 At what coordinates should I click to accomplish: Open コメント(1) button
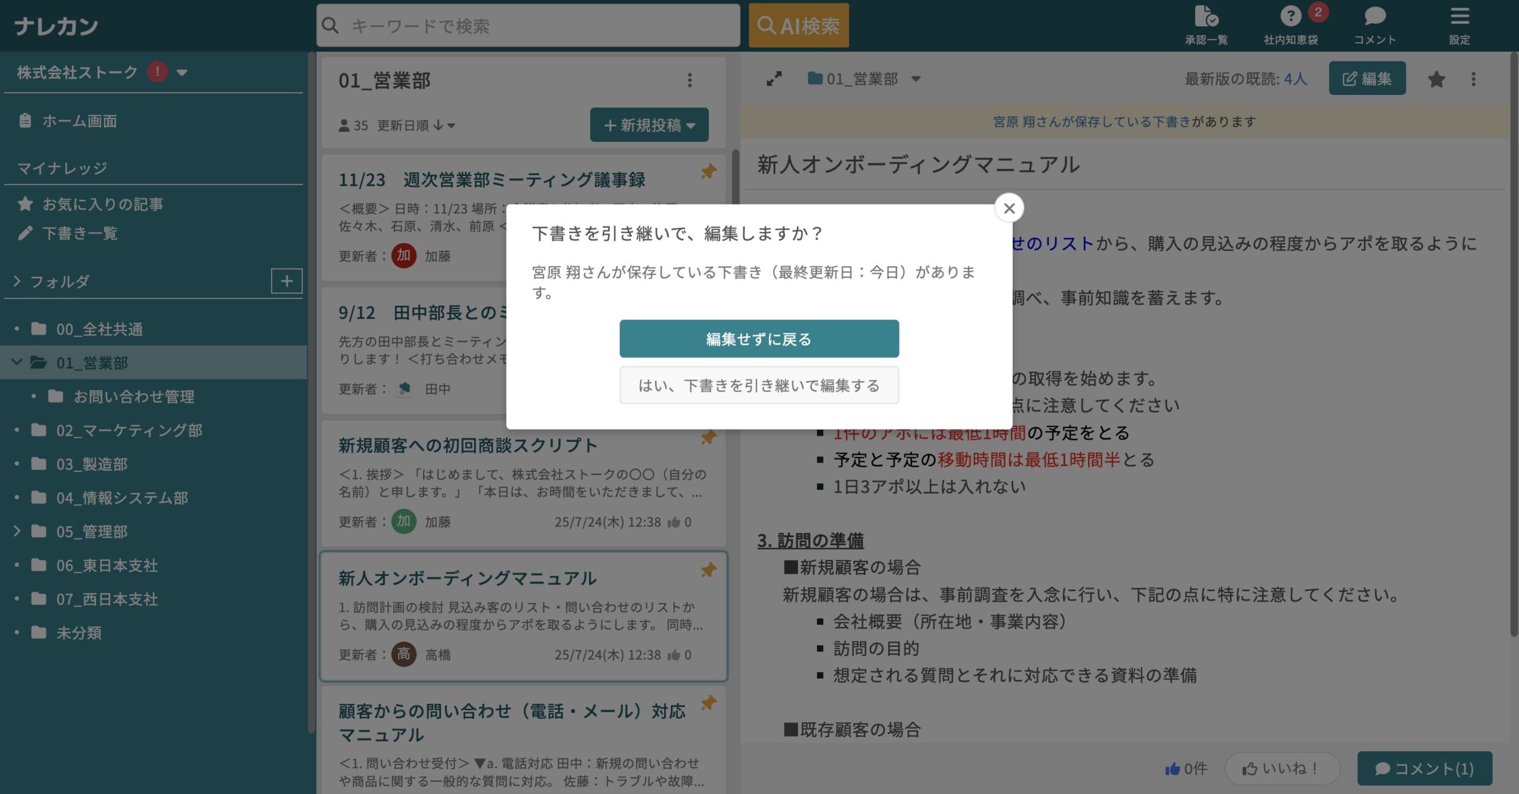(x=1424, y=769)
